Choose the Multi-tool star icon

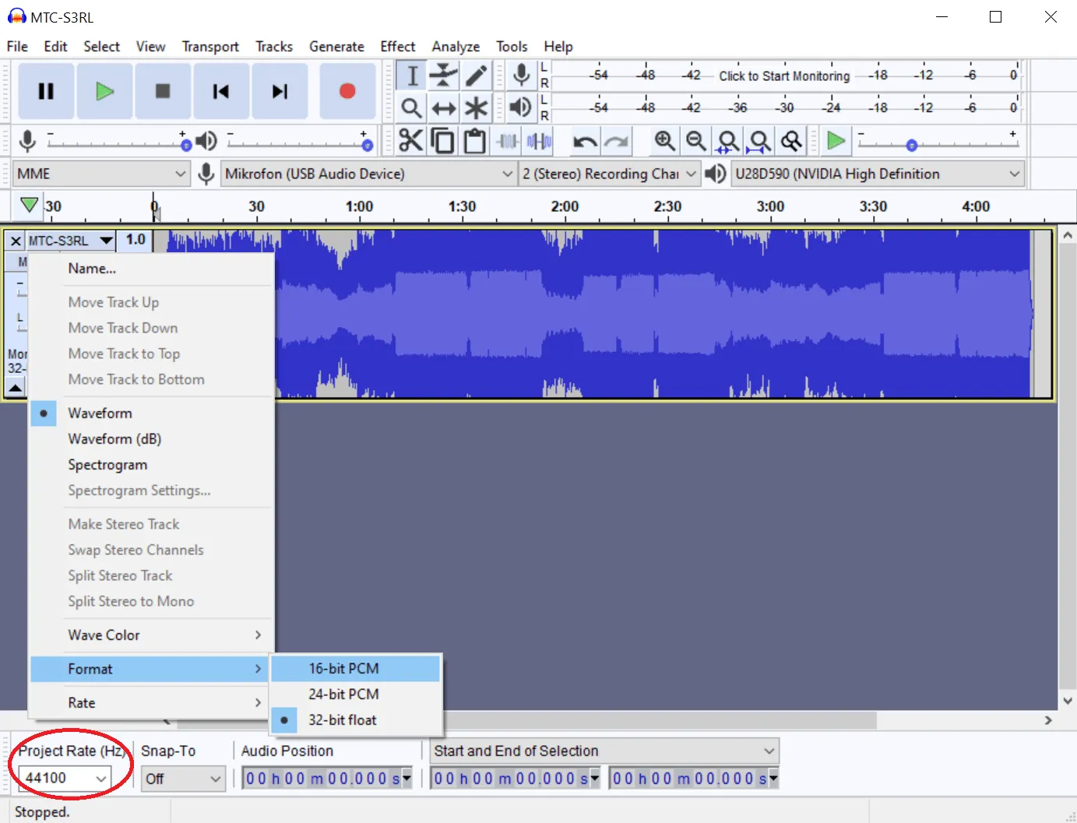[476, 107]
